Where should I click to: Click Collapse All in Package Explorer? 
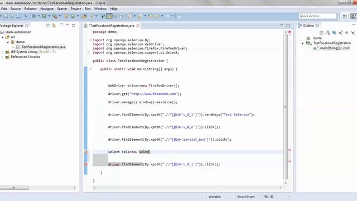tap(47, 26)
